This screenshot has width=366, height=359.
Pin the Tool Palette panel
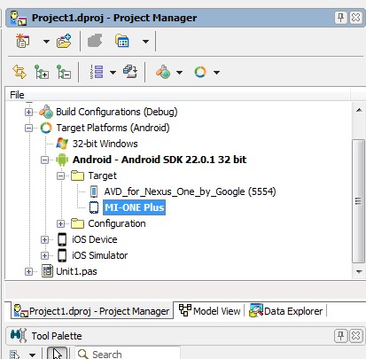pos(340,336)
